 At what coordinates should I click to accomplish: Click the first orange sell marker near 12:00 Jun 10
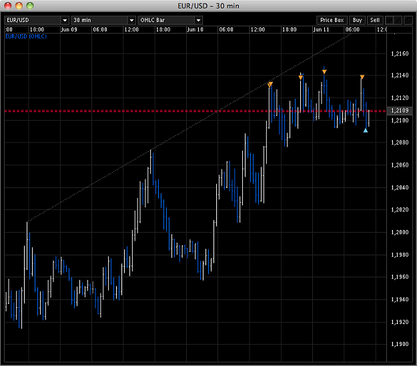pyautogui.click(x=270, y=85)
